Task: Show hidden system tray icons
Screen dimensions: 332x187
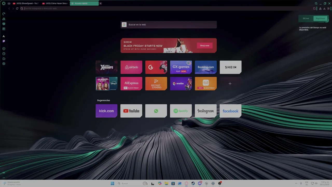Action: coord(296,183)
